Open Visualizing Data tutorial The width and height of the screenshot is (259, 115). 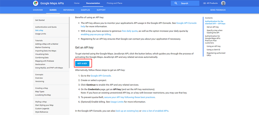pyautogui.click(x=42, y=54)
